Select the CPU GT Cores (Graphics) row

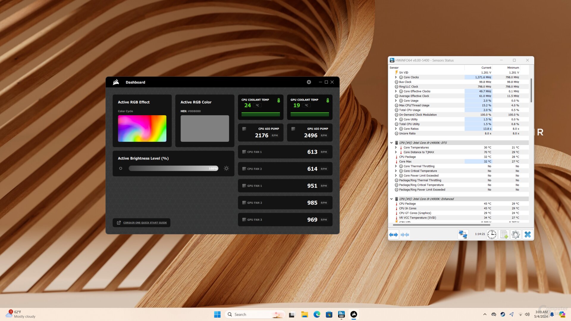(459, 213)
